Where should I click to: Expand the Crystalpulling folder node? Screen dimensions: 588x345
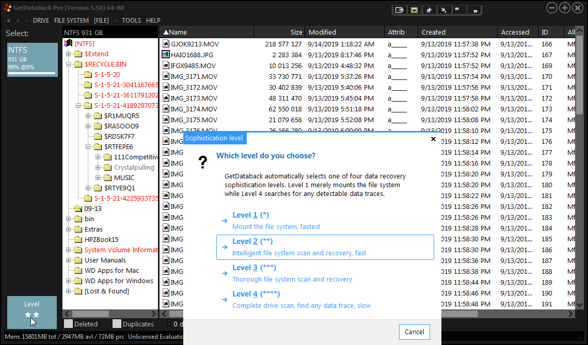(98, 168)
